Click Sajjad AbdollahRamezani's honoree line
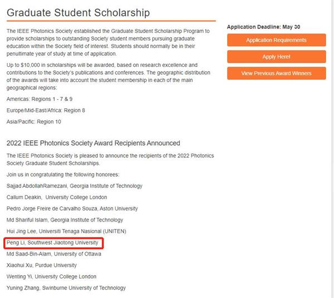Viewport: 334px width, 298px height. click(75, 186)
